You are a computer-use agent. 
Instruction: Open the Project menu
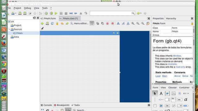[17, 8]
